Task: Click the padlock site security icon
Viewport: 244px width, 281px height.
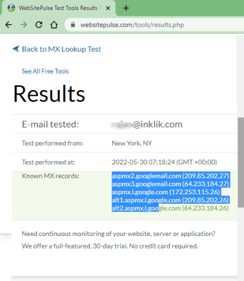Action: pyautogui.click(x=73, y=24)
